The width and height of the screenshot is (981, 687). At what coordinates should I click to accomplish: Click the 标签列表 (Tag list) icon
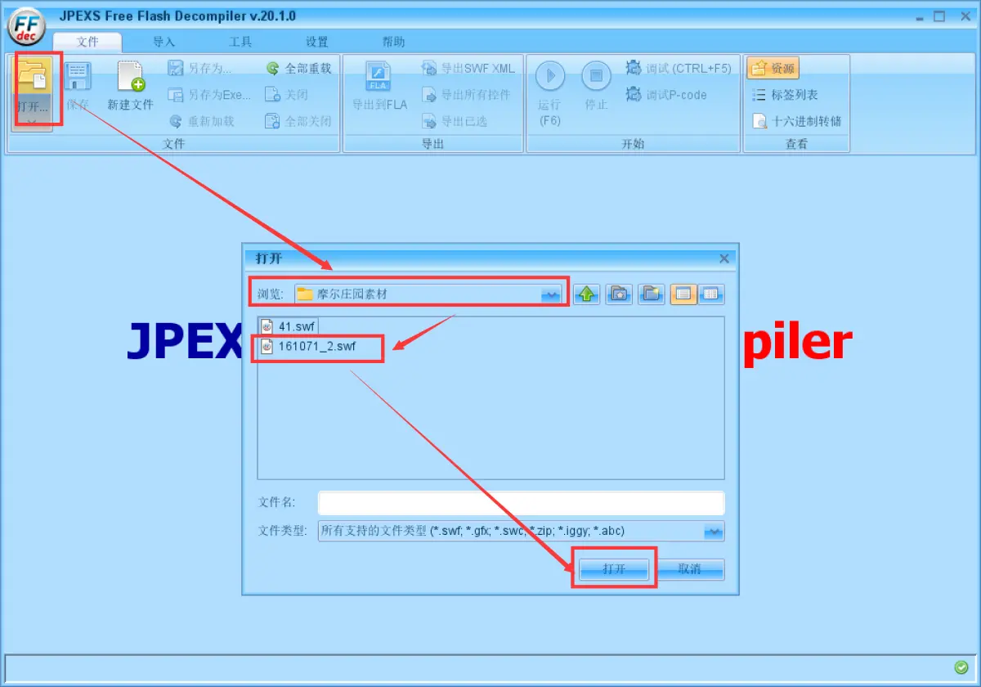(783, 94)
